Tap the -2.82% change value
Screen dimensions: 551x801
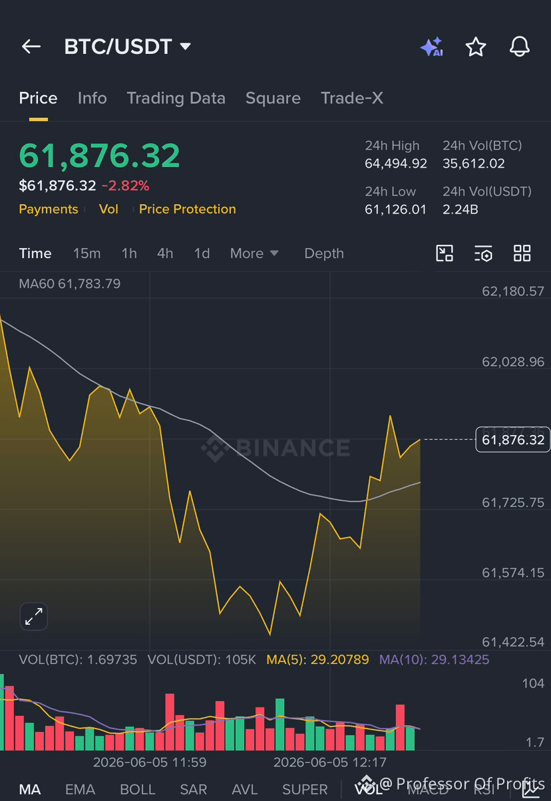[125, 186]
